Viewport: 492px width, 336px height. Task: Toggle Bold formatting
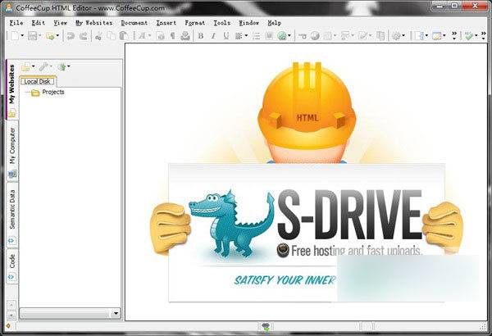[x=201, y=36]
